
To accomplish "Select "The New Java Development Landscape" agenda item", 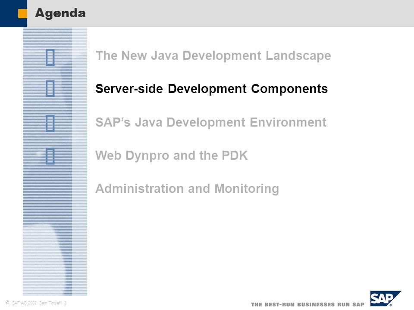I will [213, 56].
